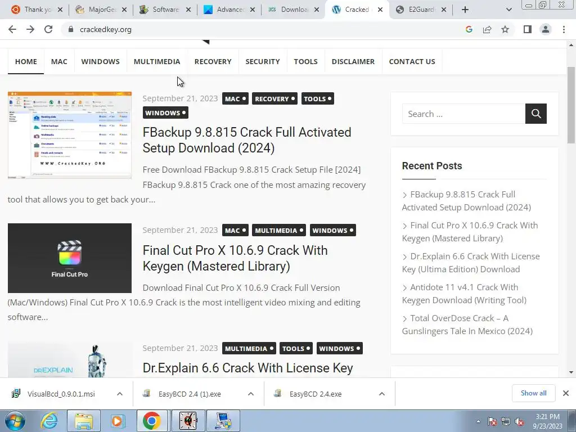Open downloaded EasyBCD 2.4 (1).exe file
Image resolution: width=576 pixels, height=432 pixels.
click(x=190, y=394)
